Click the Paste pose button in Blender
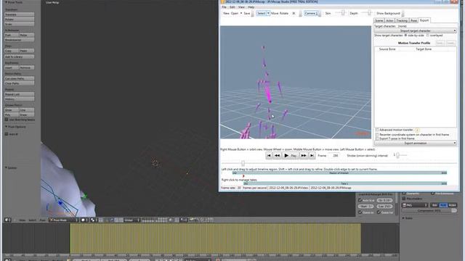The image size is (465, 261). point(27,51)
